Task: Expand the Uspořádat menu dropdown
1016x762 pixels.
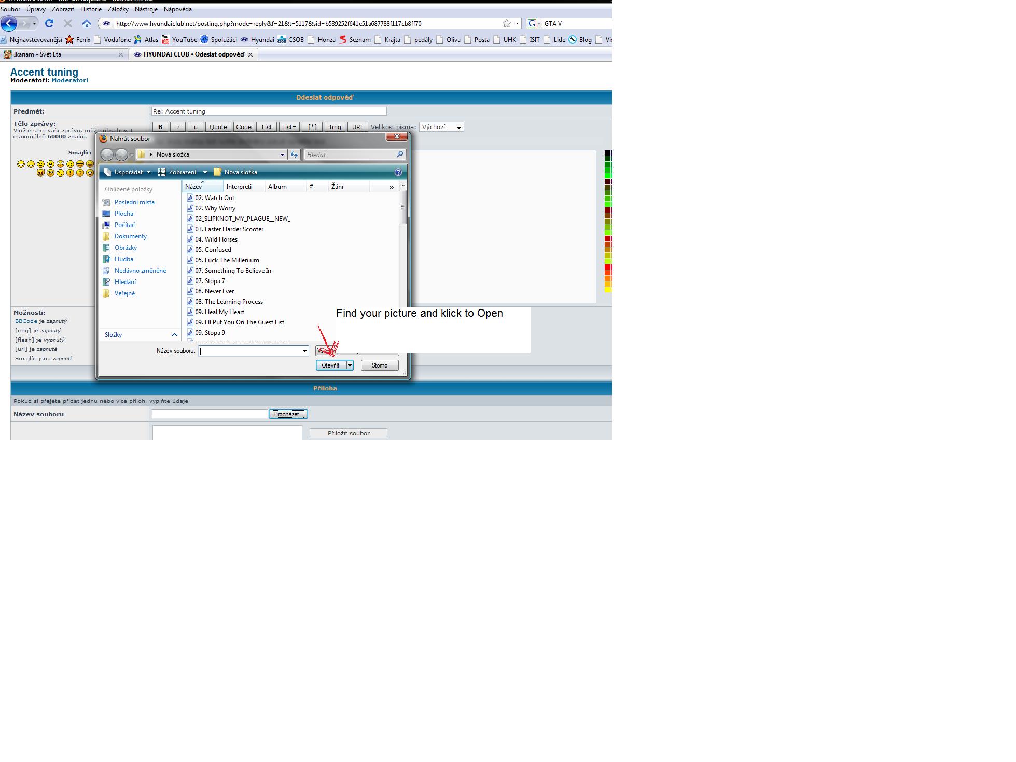Action: [x=148, y=172]
